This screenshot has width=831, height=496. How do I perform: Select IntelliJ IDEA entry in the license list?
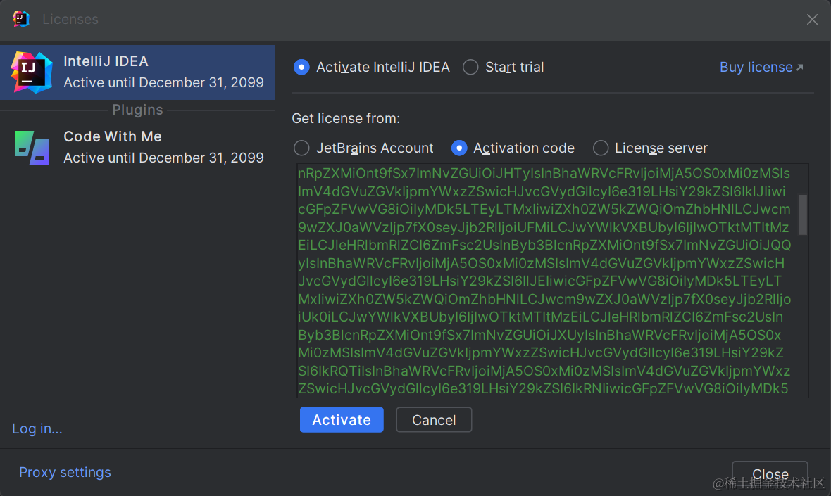coord(162,72)
